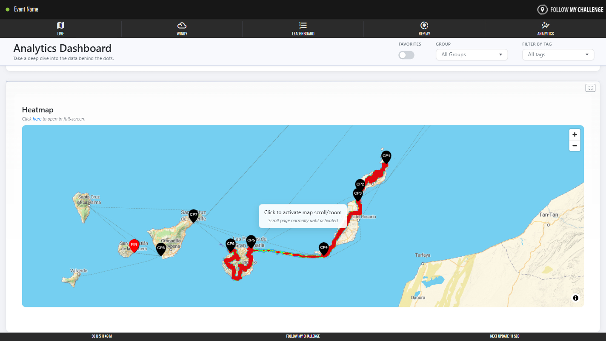Viewport: 606px width, 341px height.
Task: Click the CP4 checkpoint pin
Action: pos(323,248)
